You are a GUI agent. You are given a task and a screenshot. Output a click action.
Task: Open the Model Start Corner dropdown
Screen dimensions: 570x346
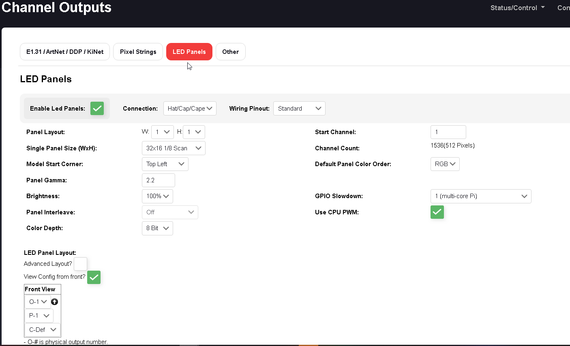(x=165, y=164)
